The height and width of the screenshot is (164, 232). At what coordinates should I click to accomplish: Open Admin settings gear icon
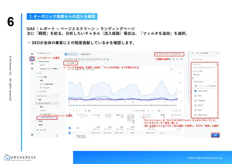(32, 135)
